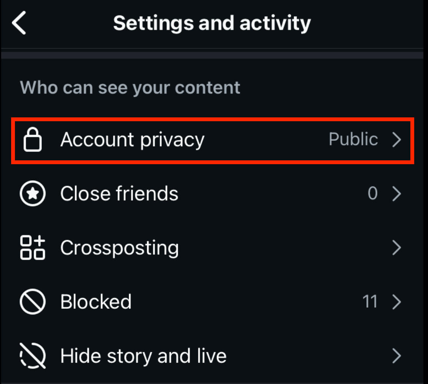
Task: Select the Who can see your content header
Action: tap(130, 87)
